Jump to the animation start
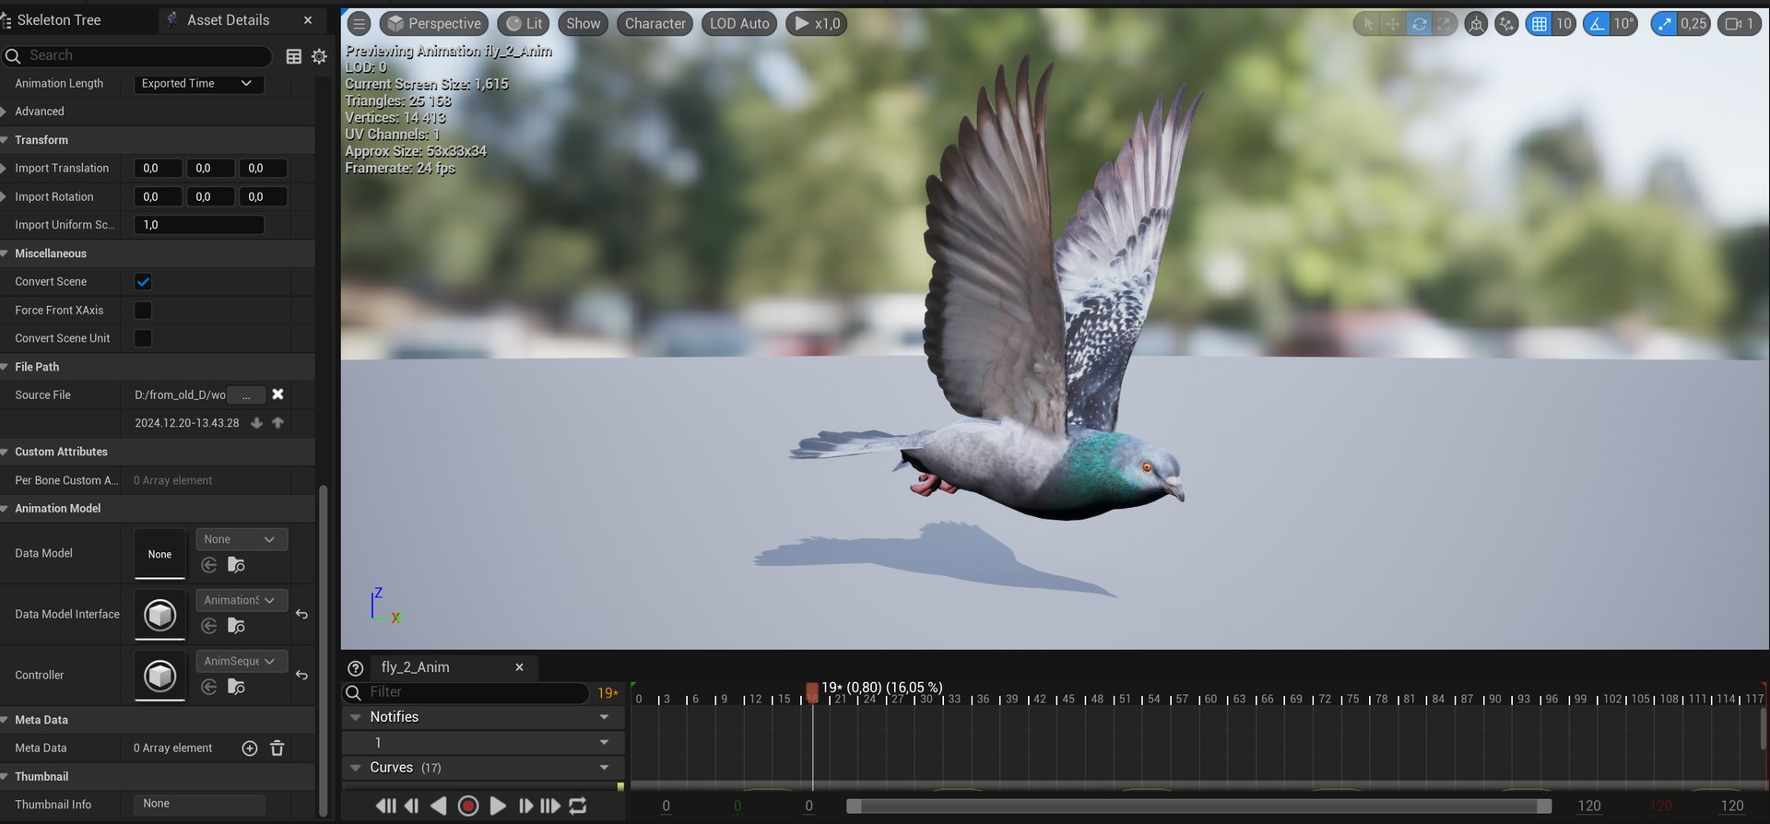Image resolution: width=1770 pixels, height=824 pixels. 385,806
